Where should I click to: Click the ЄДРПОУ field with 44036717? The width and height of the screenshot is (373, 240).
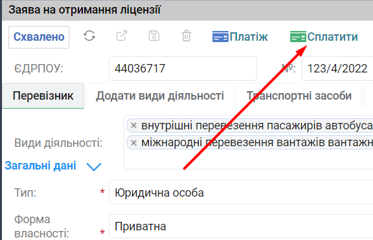(x=183, y=69)
